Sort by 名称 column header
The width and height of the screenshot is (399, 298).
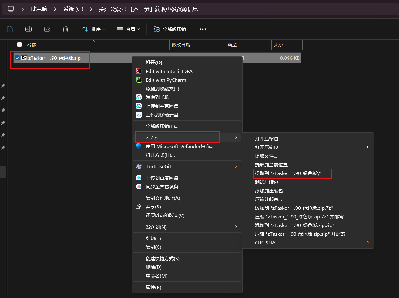coord(31,45)
